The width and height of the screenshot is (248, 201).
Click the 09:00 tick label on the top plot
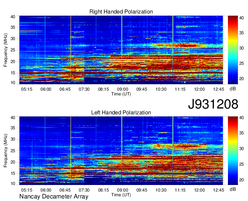tap(123, 89)
